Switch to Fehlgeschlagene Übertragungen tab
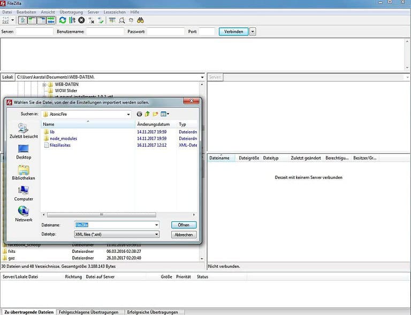The image size is (411, 315). pyautogui.click(x=88, y=312)
